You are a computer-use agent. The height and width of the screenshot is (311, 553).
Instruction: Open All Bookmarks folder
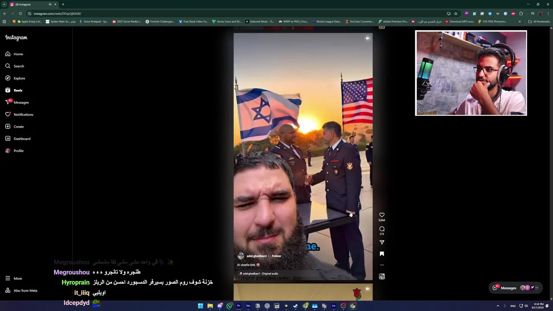click(x=539, y=21)
